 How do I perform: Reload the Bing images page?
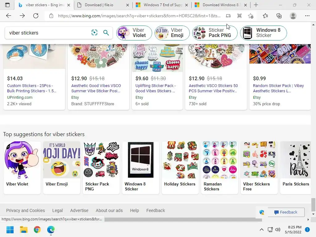tap(36, 16)
